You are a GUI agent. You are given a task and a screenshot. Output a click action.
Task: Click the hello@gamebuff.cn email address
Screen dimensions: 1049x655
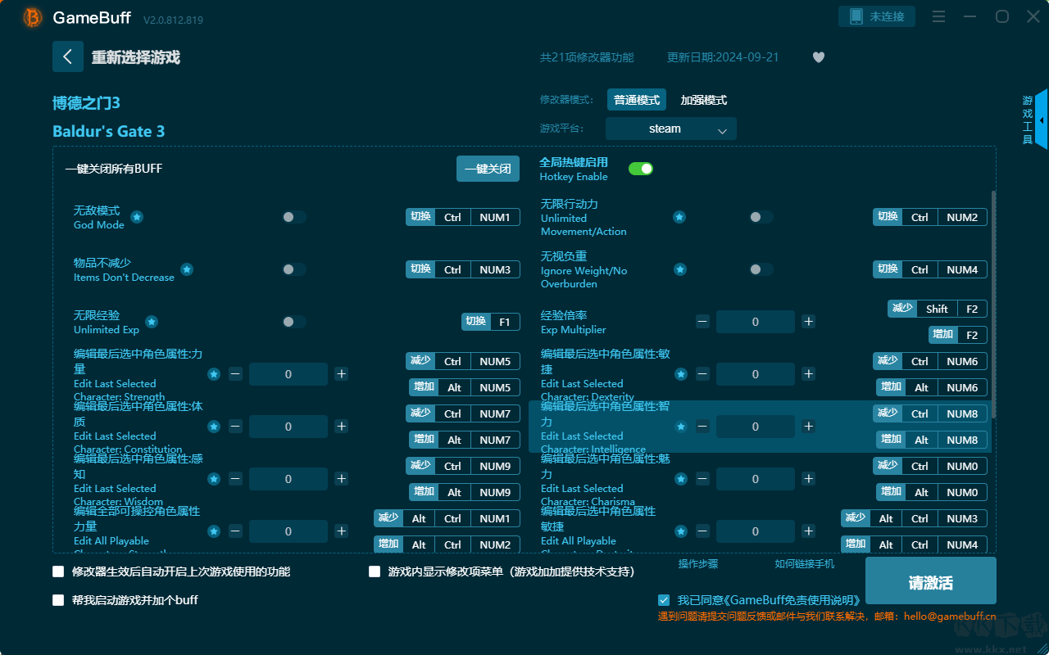tap(950, 617)
